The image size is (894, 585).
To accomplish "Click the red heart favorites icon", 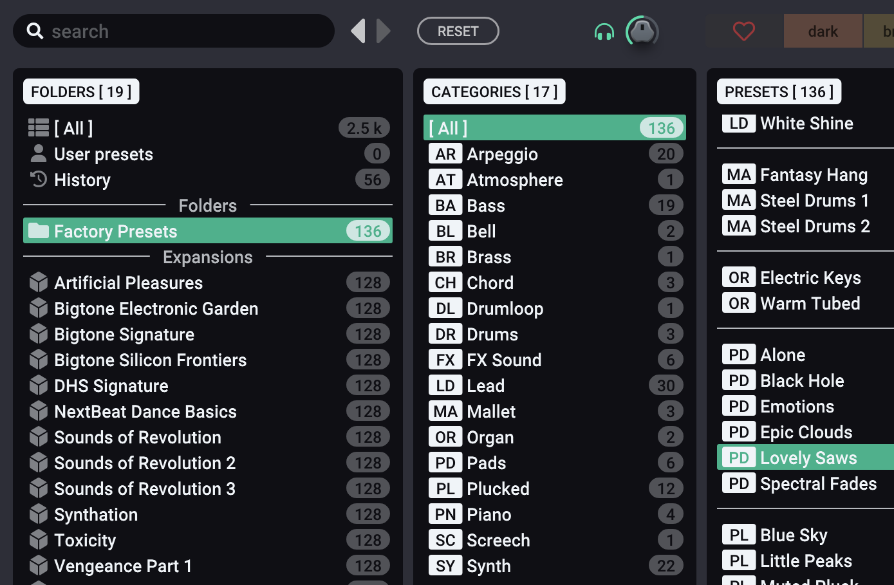I will (743, 31).
